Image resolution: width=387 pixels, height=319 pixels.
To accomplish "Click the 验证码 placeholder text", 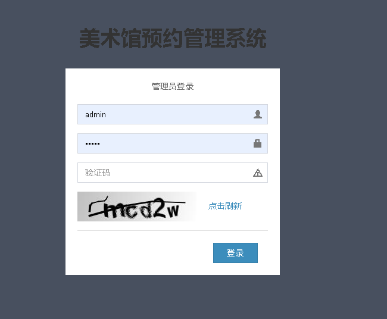I will (97, 173).
